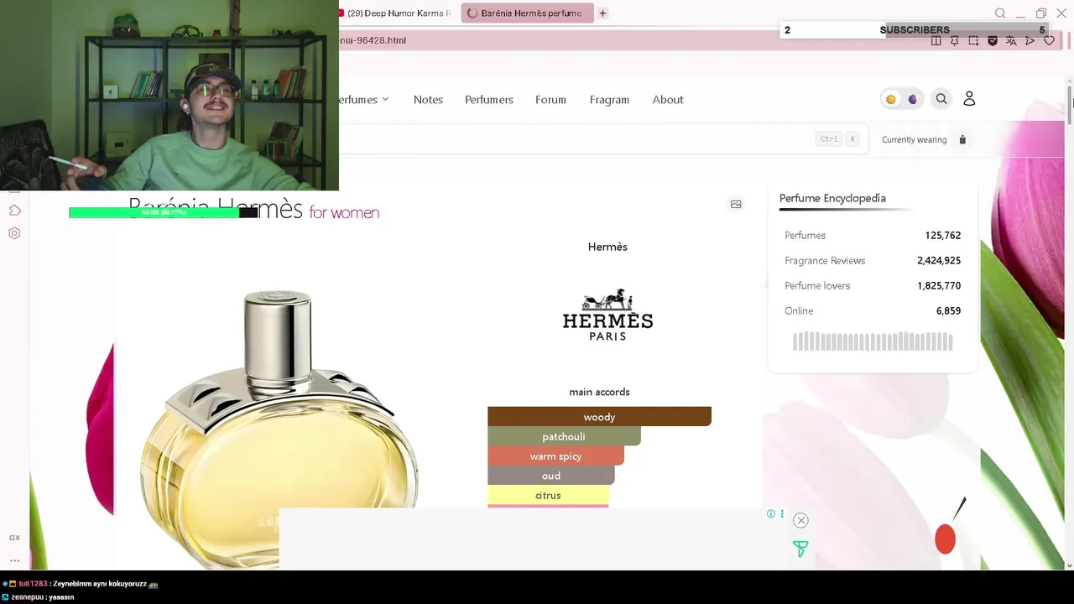This screenshot has width=1074, height=604.
Task: Open the shield ad-blocker icon
Action: tap(993, 40)
